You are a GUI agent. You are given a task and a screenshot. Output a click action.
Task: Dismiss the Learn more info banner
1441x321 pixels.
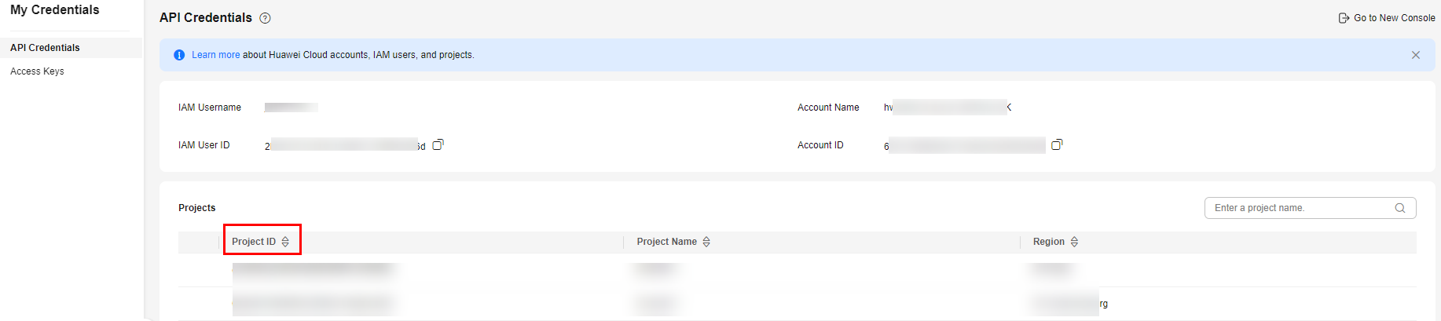pos(1416,55)
